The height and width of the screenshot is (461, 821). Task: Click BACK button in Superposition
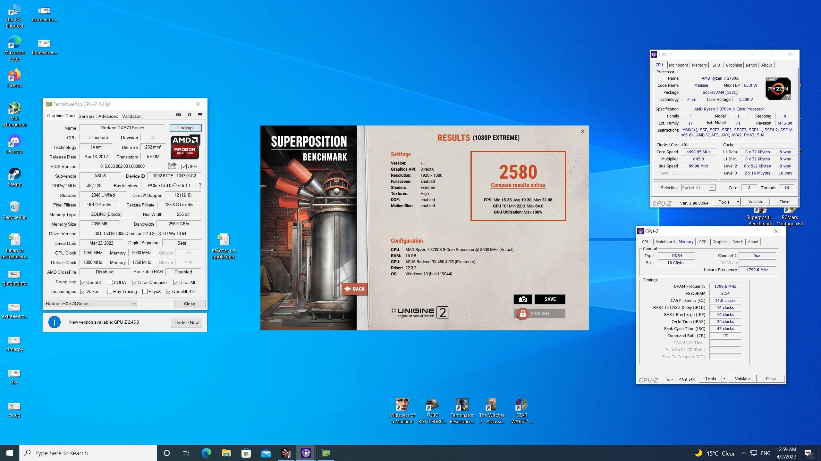[x=354, y=289]
